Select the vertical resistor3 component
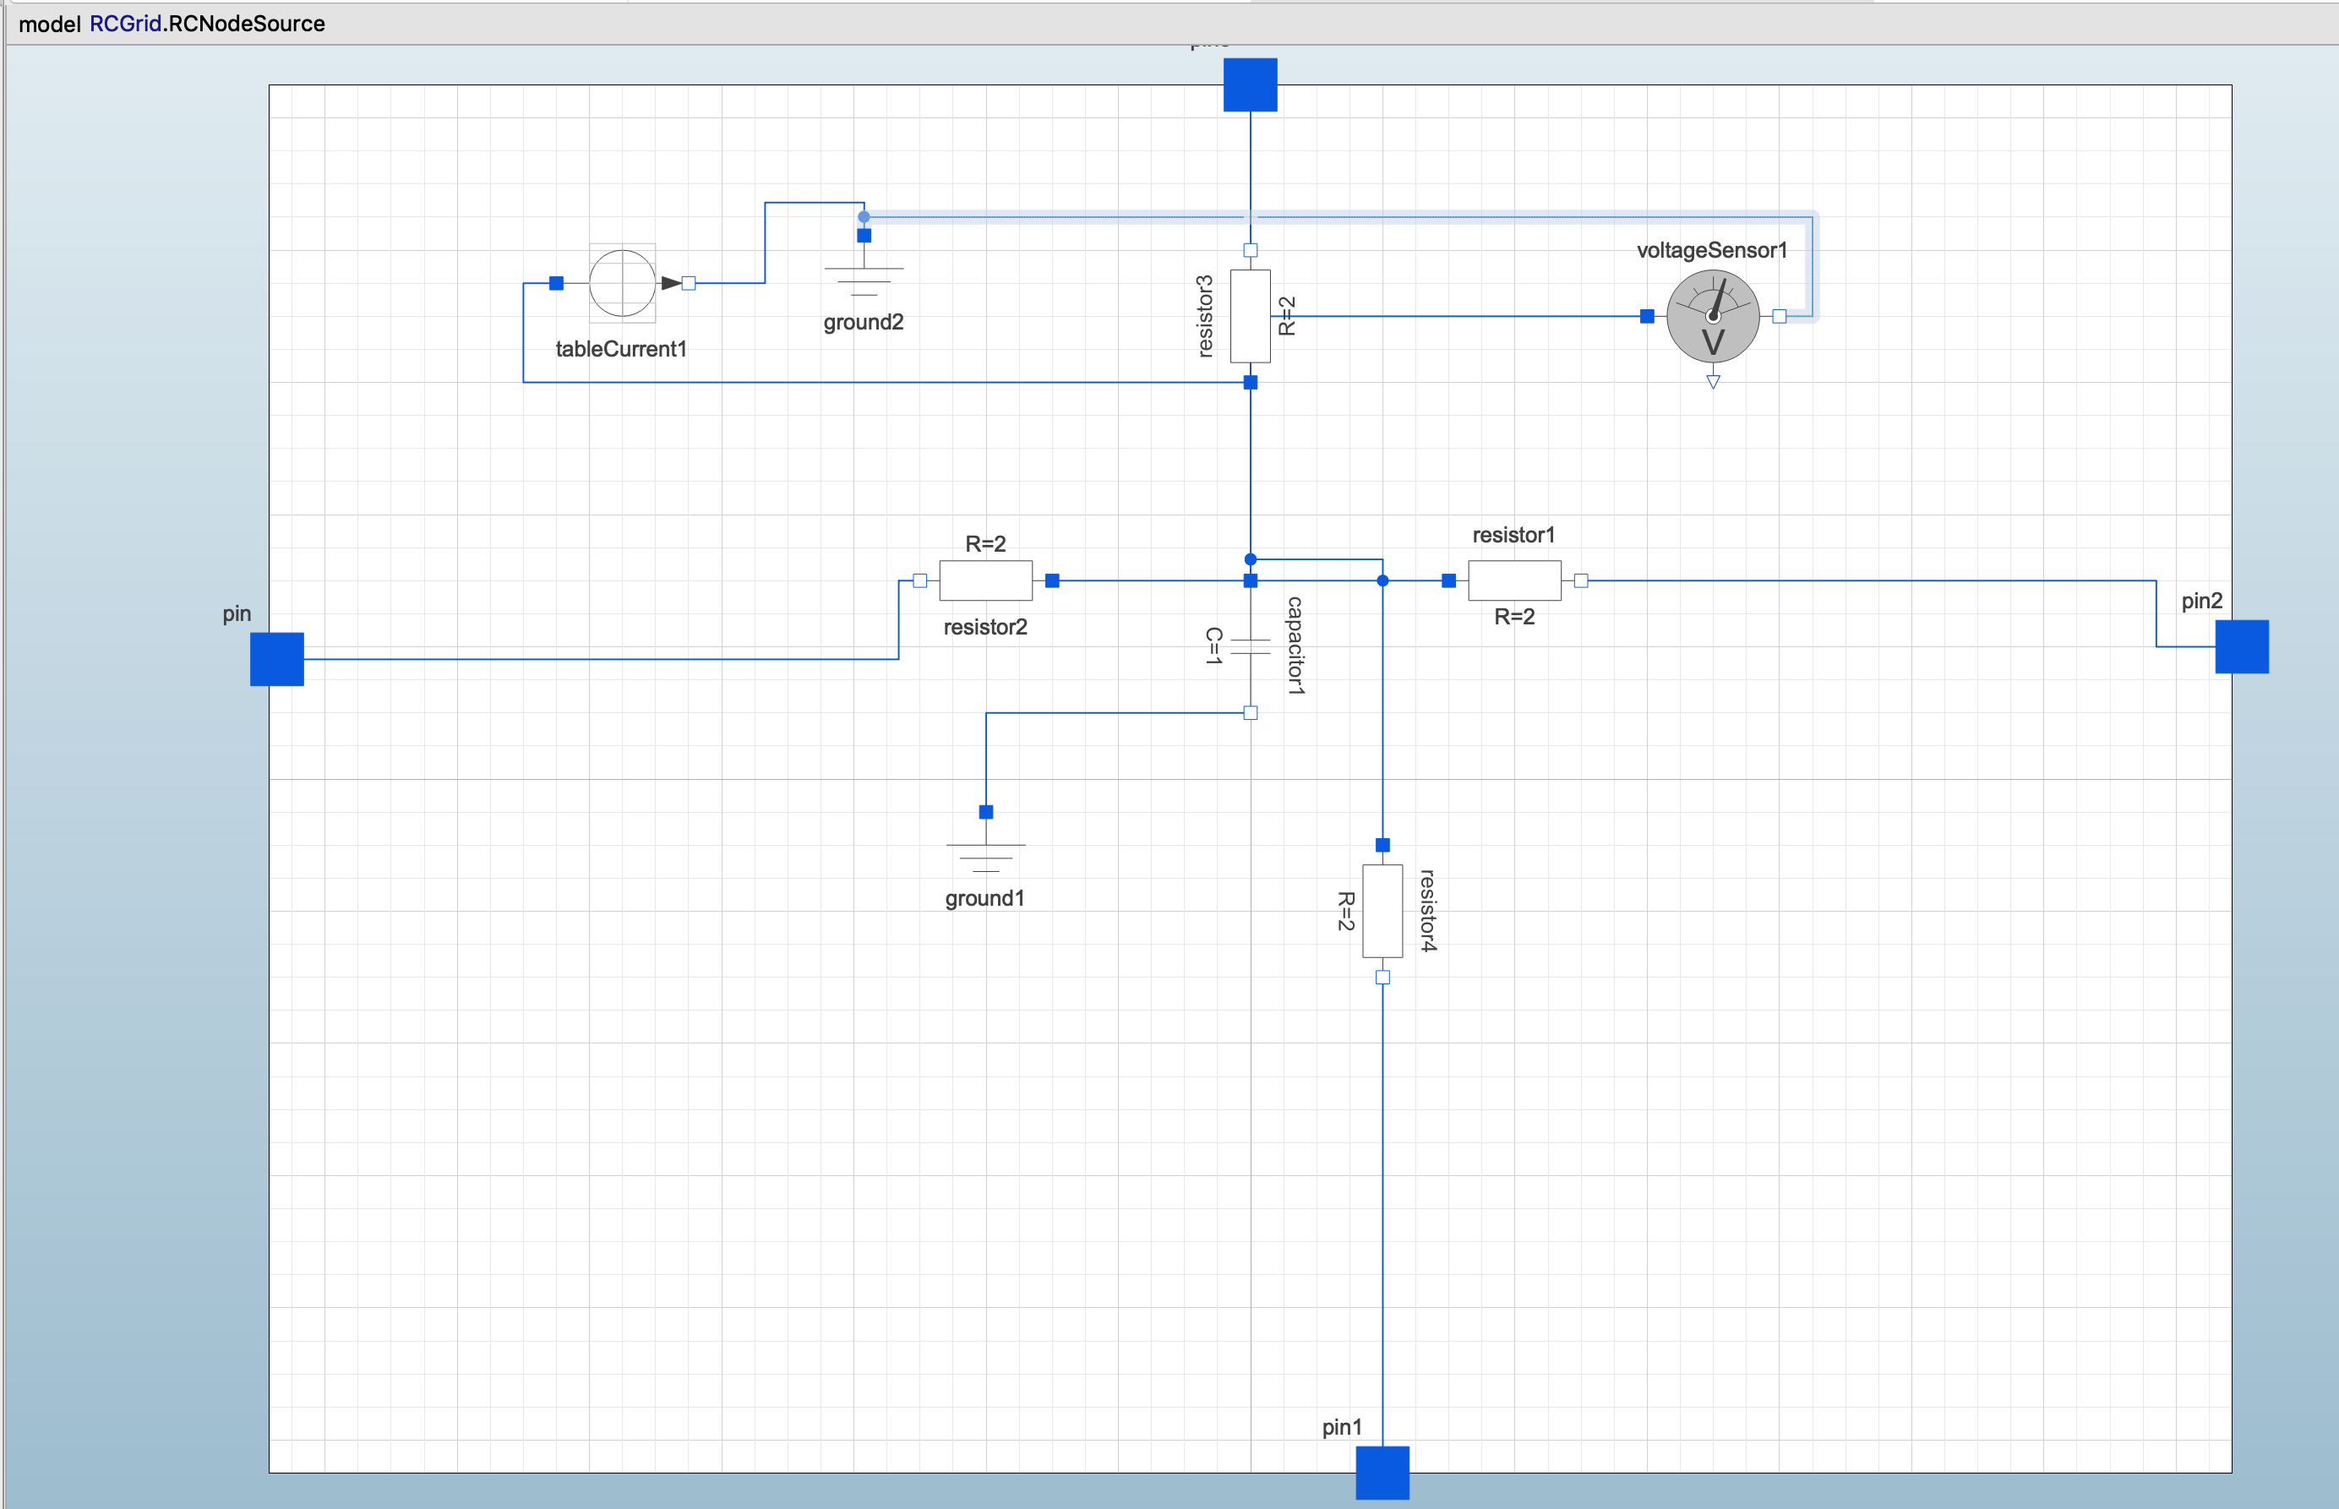Image resolution: width=2339 pixels, height=1509 pixels. pos(1251,317)
